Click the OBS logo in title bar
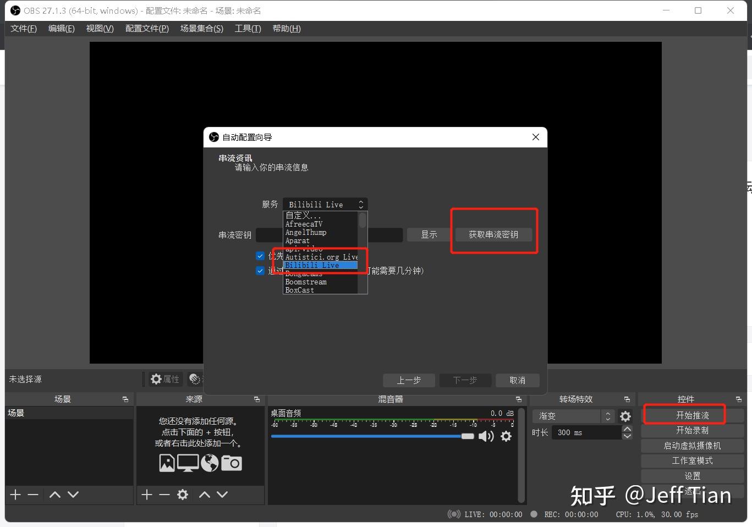Image resolution: width=752 pixels, height=527 pixels. pyautogui.click(x=15, y=10)
